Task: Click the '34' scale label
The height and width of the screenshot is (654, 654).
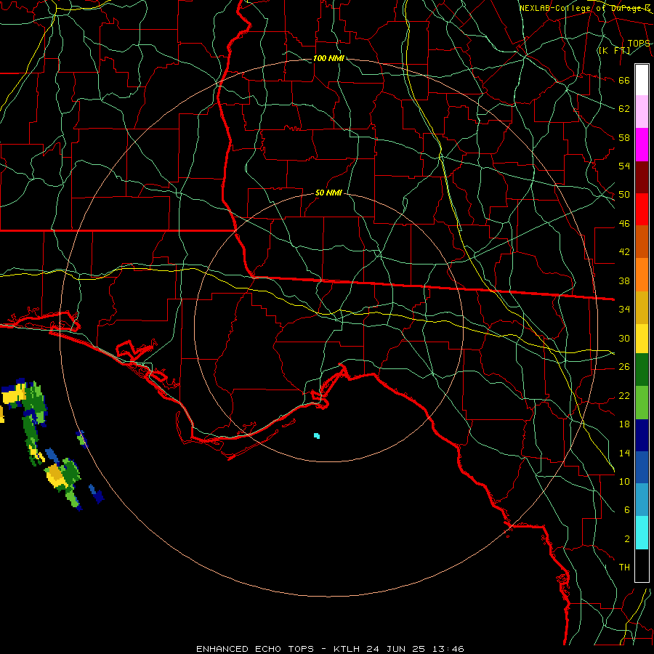Action: click(624, 310)
